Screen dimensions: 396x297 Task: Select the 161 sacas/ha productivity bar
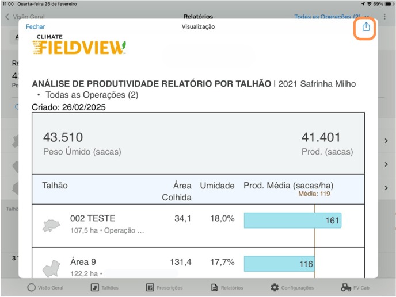point(292,221)
